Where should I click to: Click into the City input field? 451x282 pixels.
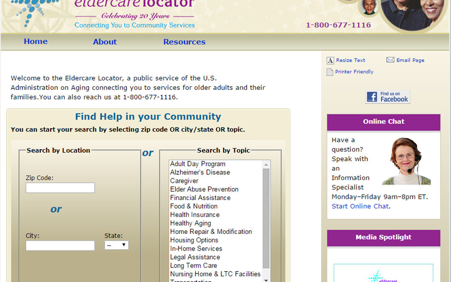(60, 246)
